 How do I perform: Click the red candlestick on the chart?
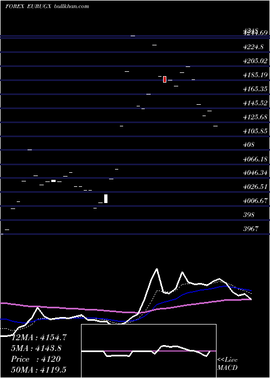[x=165, y=79]
